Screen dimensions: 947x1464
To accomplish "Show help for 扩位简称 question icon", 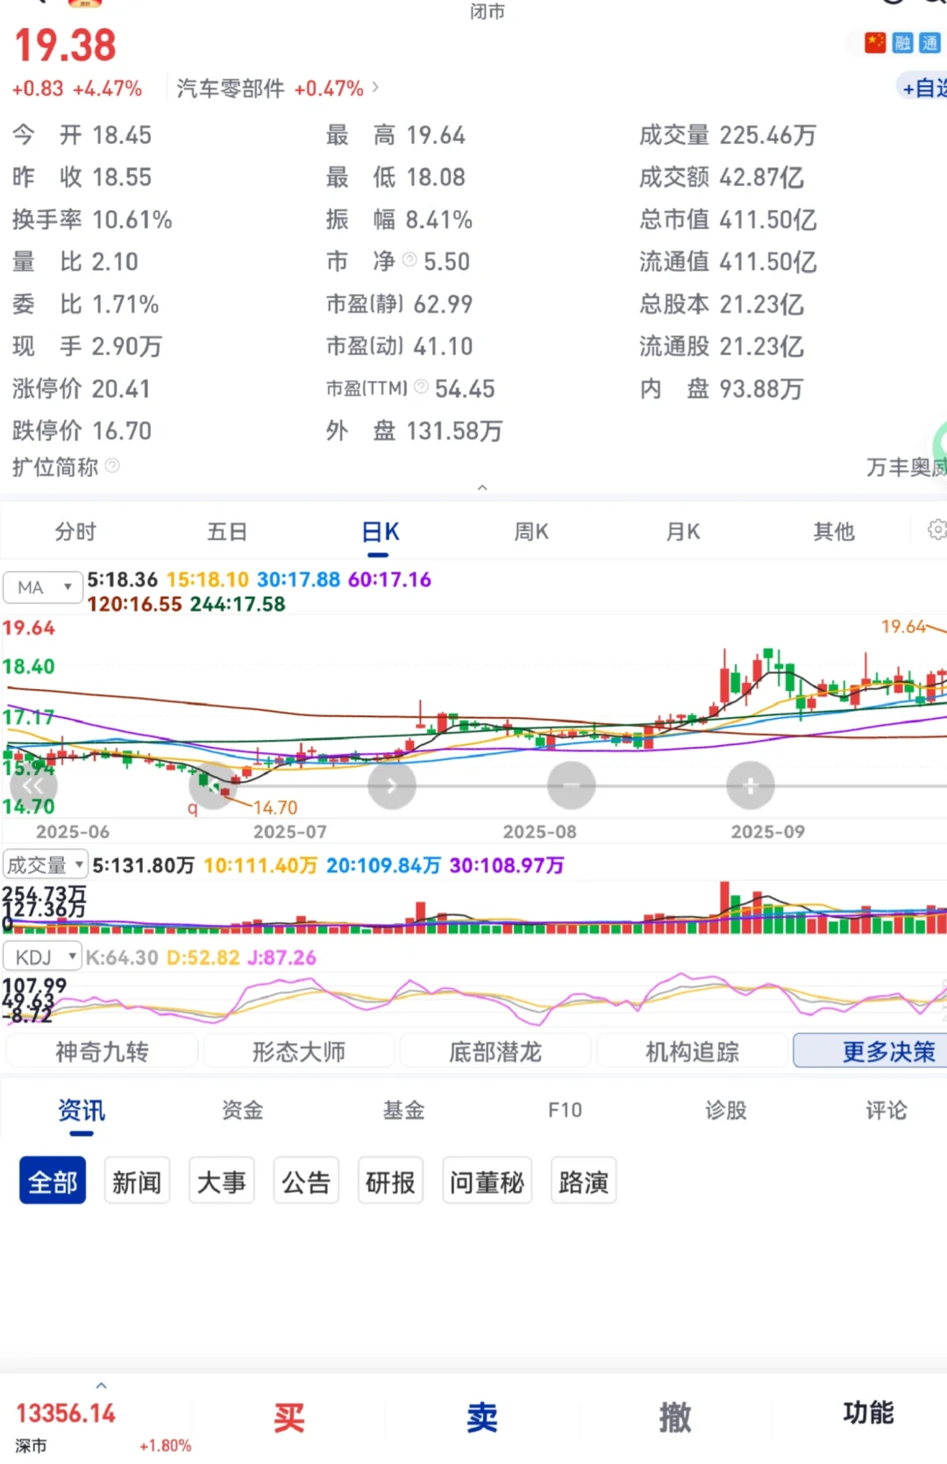I will [112, 465].
